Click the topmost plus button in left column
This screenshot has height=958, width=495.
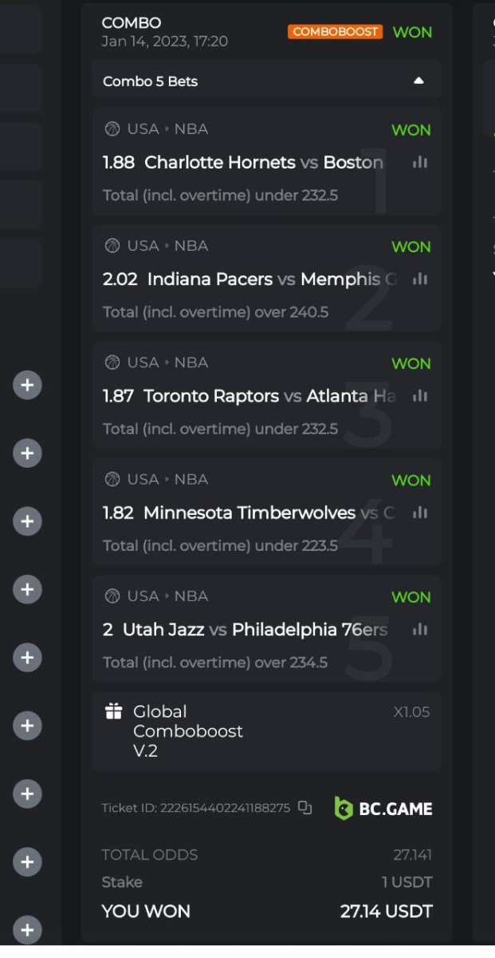[x=27, y=385]
